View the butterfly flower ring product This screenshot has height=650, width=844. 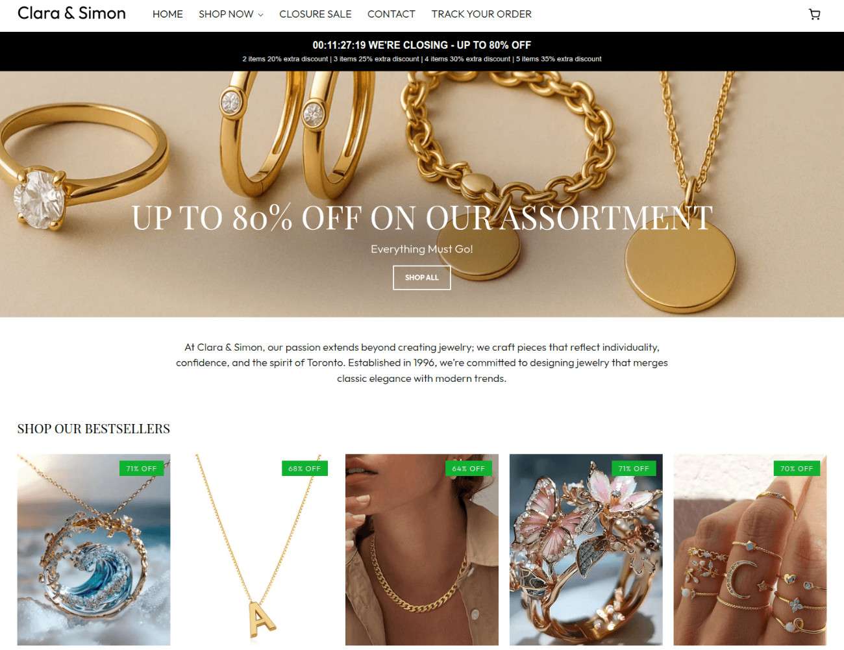coord(586,549)
